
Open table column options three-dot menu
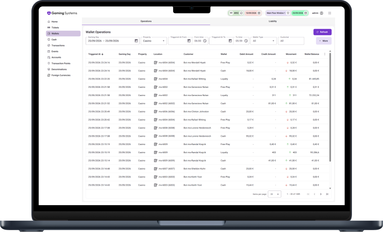coord(325,54)
